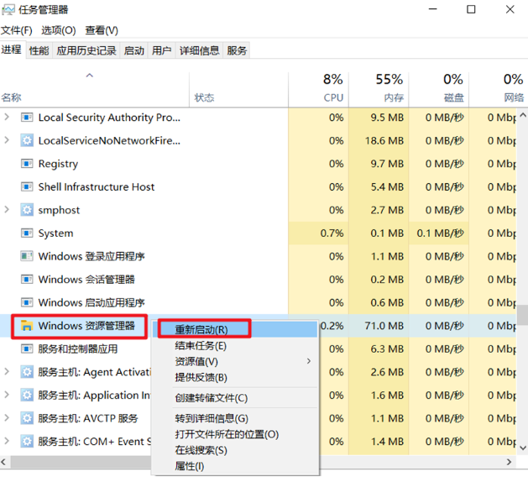Sort by the 内存 column header
Screen dimensions: 528x477
click(379, 89)
